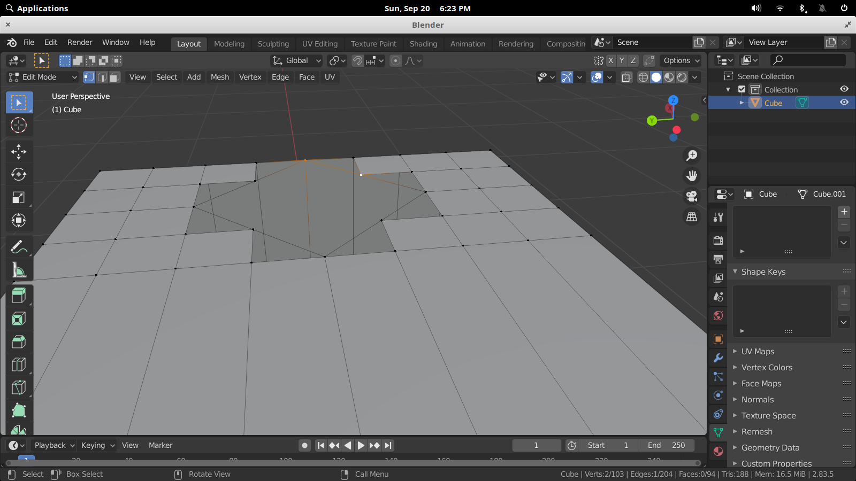Open the Output properties tab
The height and width of the screenshot is (481, 856).
(x=718, y=259)
